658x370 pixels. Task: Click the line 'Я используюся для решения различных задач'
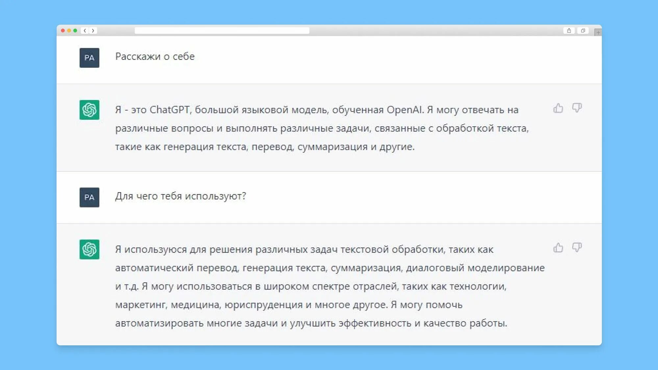click(x=304, y=250)
